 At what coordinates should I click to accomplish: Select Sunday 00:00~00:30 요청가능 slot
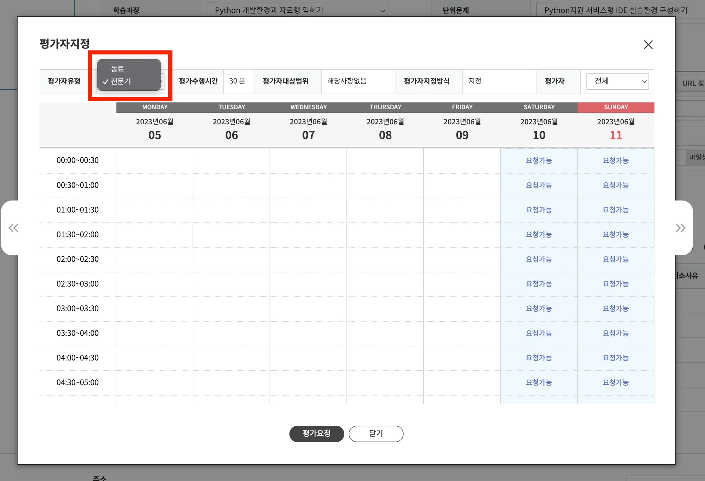615,160
